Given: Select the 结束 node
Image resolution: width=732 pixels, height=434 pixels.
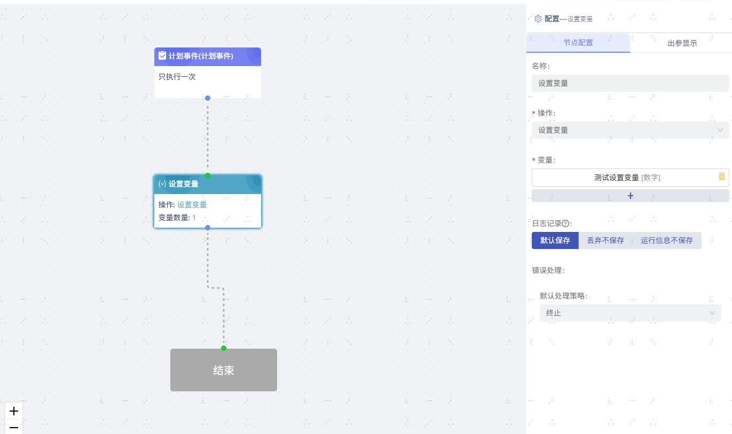Looking at the screenshot, I should [x=224, y=370].
